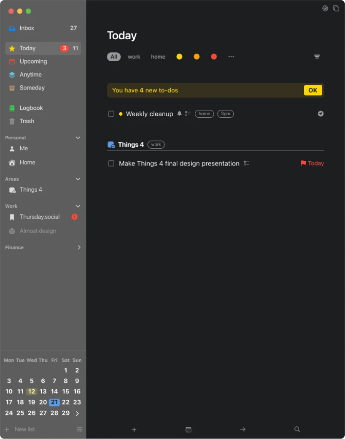
Task: Click the location arrow icon on Weekly cleanup
Action: click(x=321, y=114)
